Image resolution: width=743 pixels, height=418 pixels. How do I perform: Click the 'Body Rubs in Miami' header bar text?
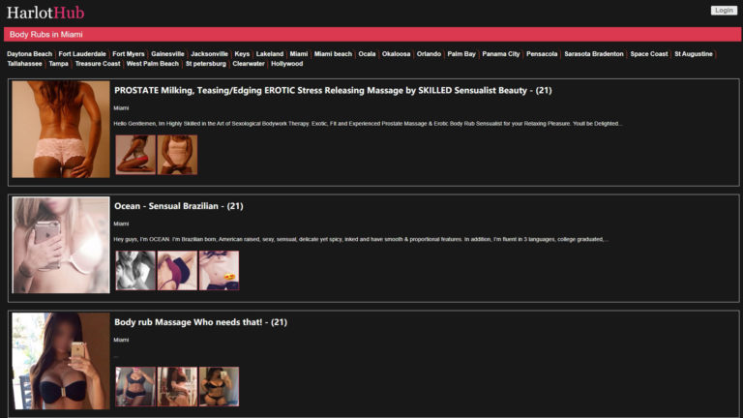point(46,34)
